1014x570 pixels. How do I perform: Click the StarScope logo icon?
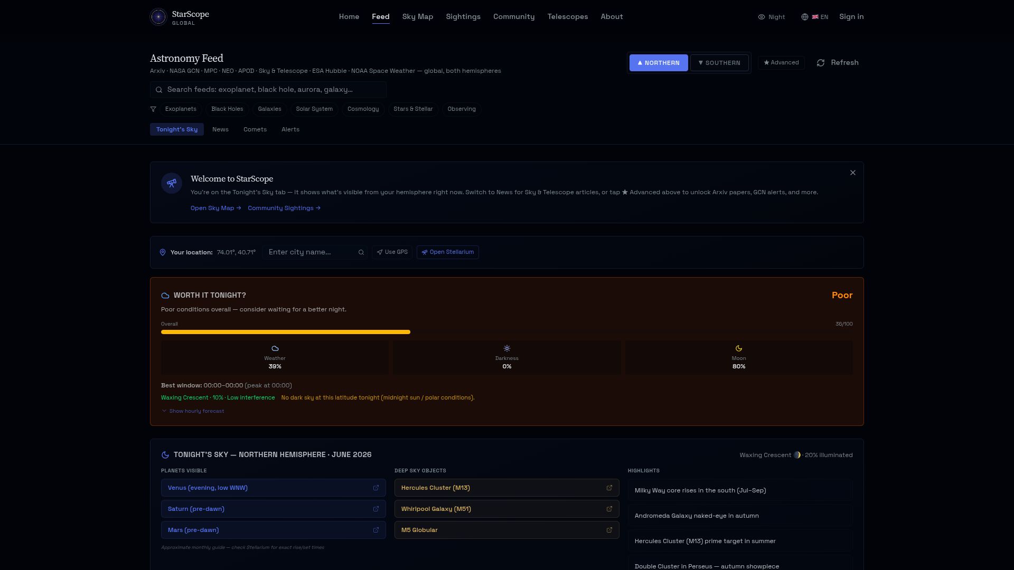[158, 17]
